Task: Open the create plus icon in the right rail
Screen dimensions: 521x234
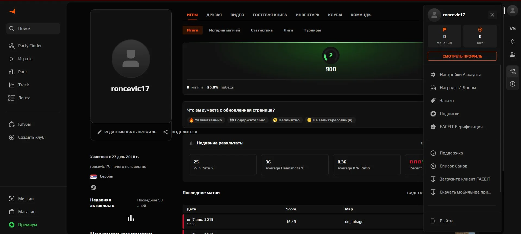Action: [512, 84]
